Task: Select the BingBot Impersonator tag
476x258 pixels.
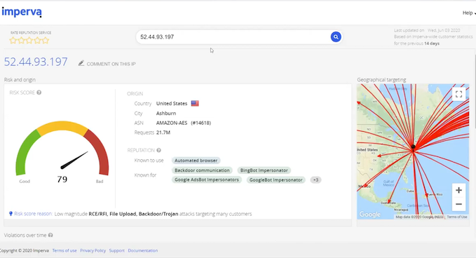Action: (x=264, y=170)
